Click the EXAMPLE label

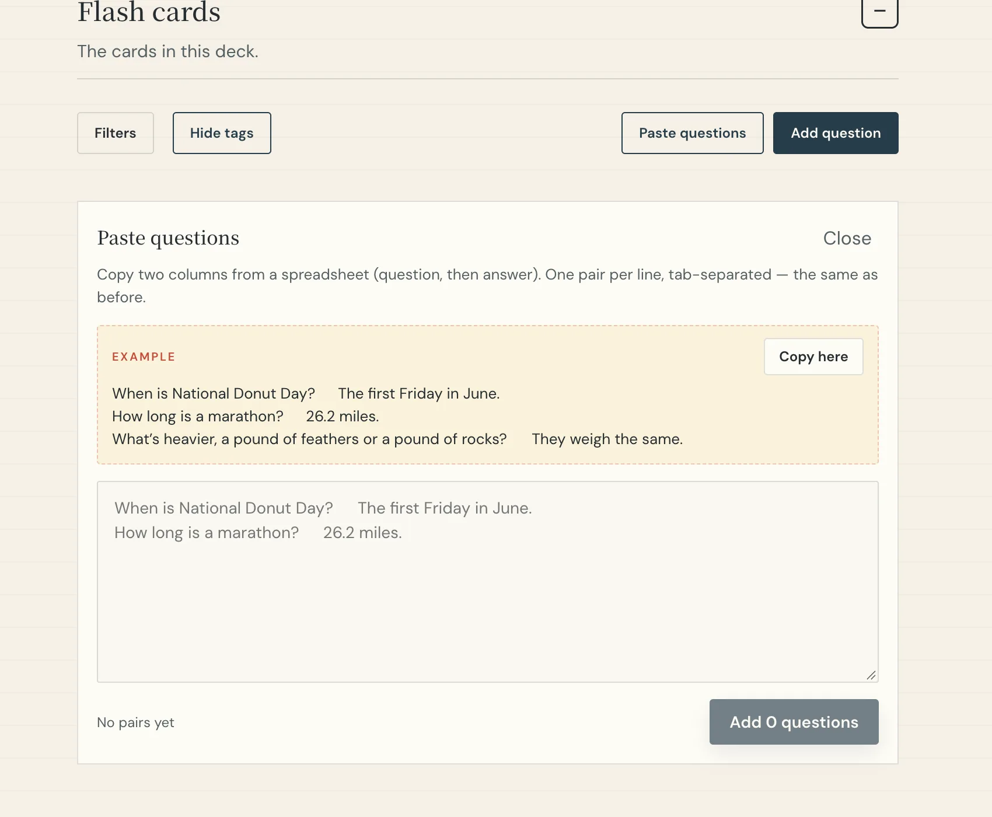click(x=144, y=357)
